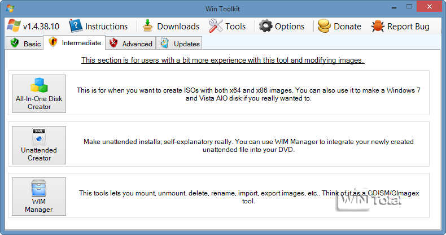446x235 pixels.
Task: Open the Instructions menu
Action: pos(99,26)
